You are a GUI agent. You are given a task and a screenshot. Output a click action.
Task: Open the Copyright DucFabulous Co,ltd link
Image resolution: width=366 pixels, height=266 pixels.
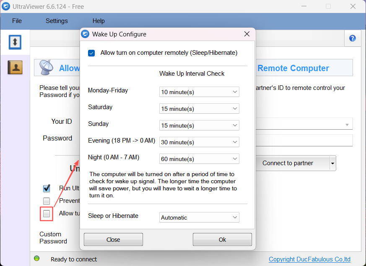(309, 259)
